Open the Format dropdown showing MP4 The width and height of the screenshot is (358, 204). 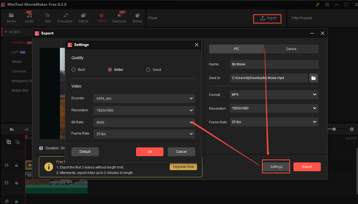pyautogui.click(x=274, y=95)
